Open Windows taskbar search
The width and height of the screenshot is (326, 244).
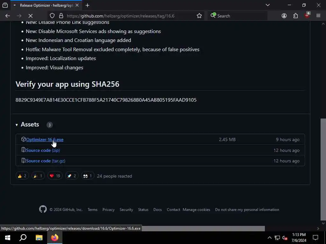[23, 238]
